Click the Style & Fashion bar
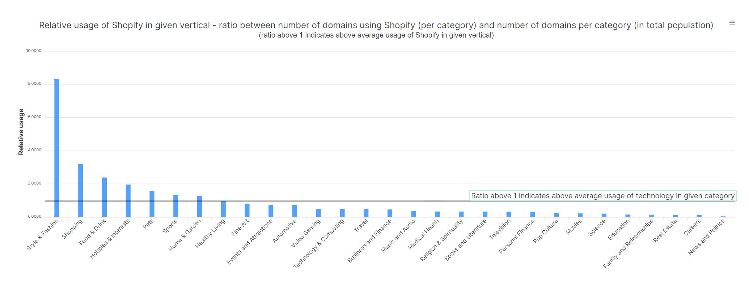 57,148
